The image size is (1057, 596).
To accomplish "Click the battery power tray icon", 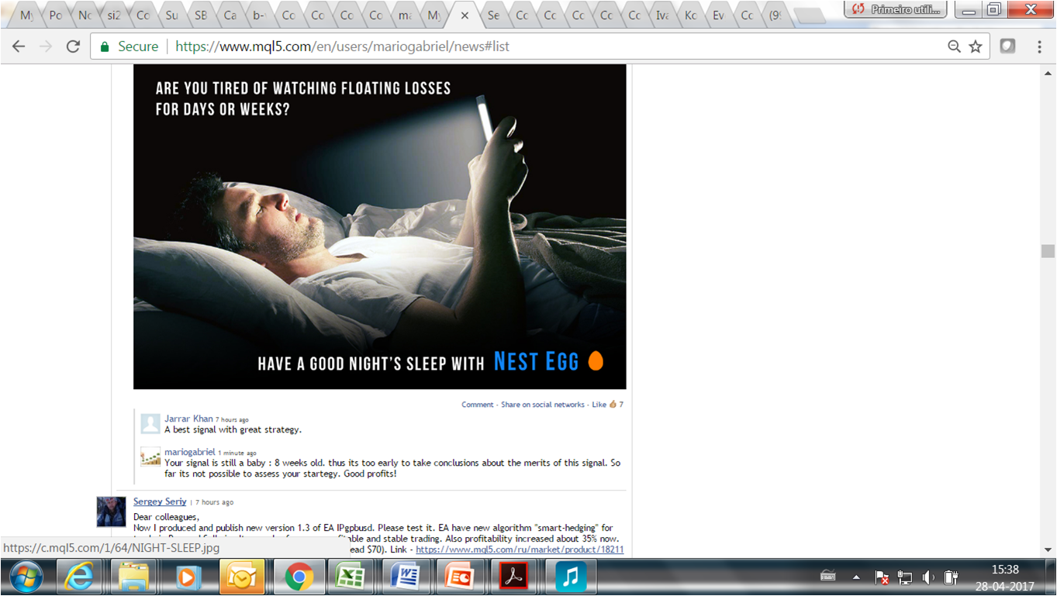I will [x=951, y=577].
